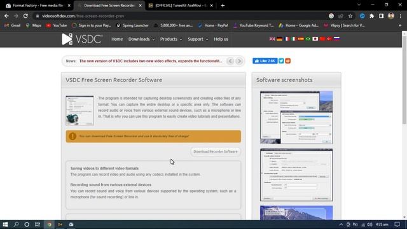Viewport: 407px width, 229px height.
Task: Show hidden system tray icons
Action: click(341, 225)
